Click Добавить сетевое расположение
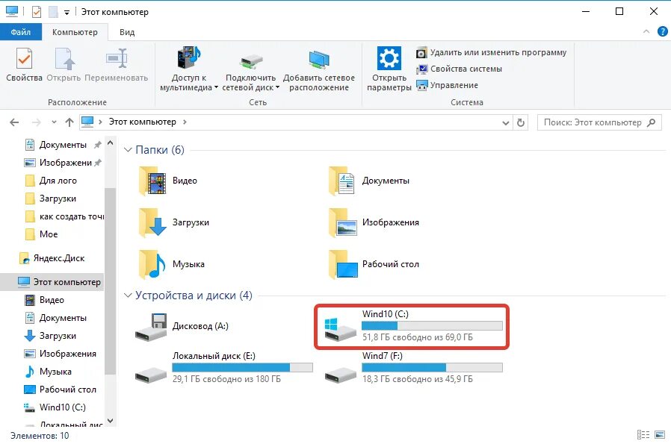 [319, 69]
